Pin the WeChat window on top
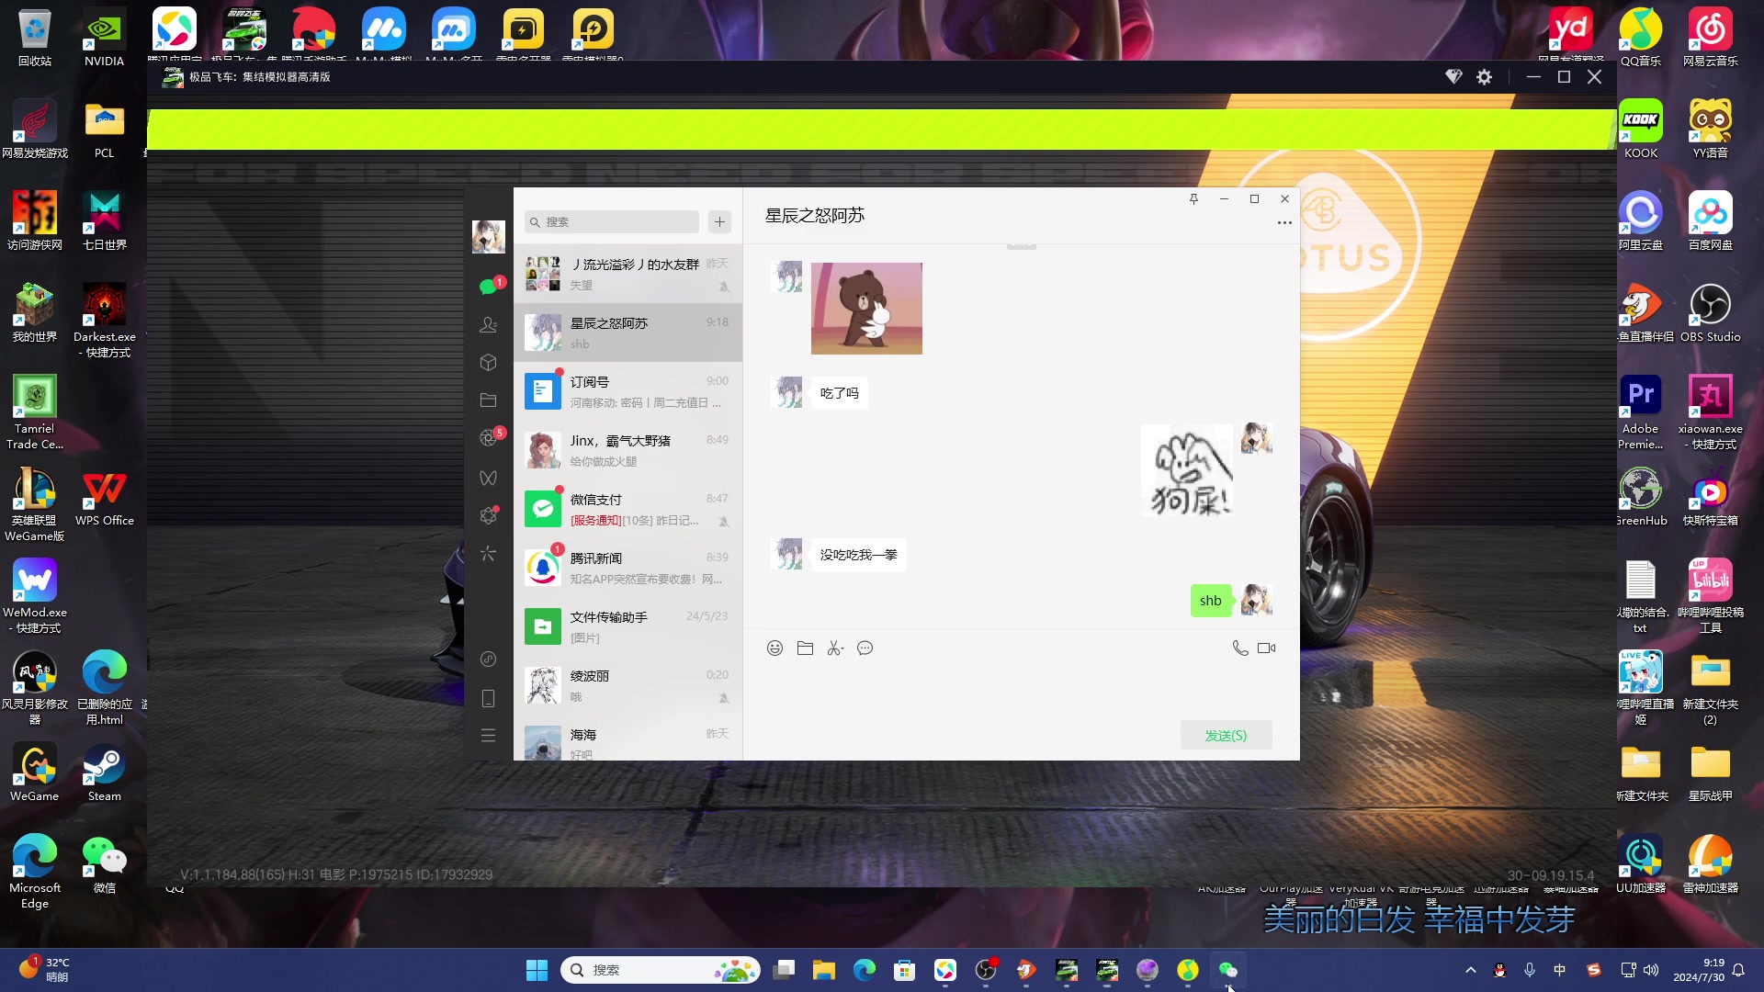This screenshot has width=1764, height=992. [x=1193, y=198]
